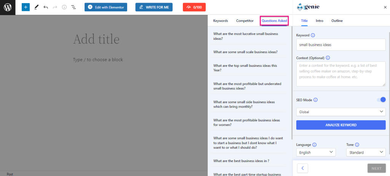The image size is (390, 176).
Task: Expand the Global region dropdown
Action: (x=341, y=112)
